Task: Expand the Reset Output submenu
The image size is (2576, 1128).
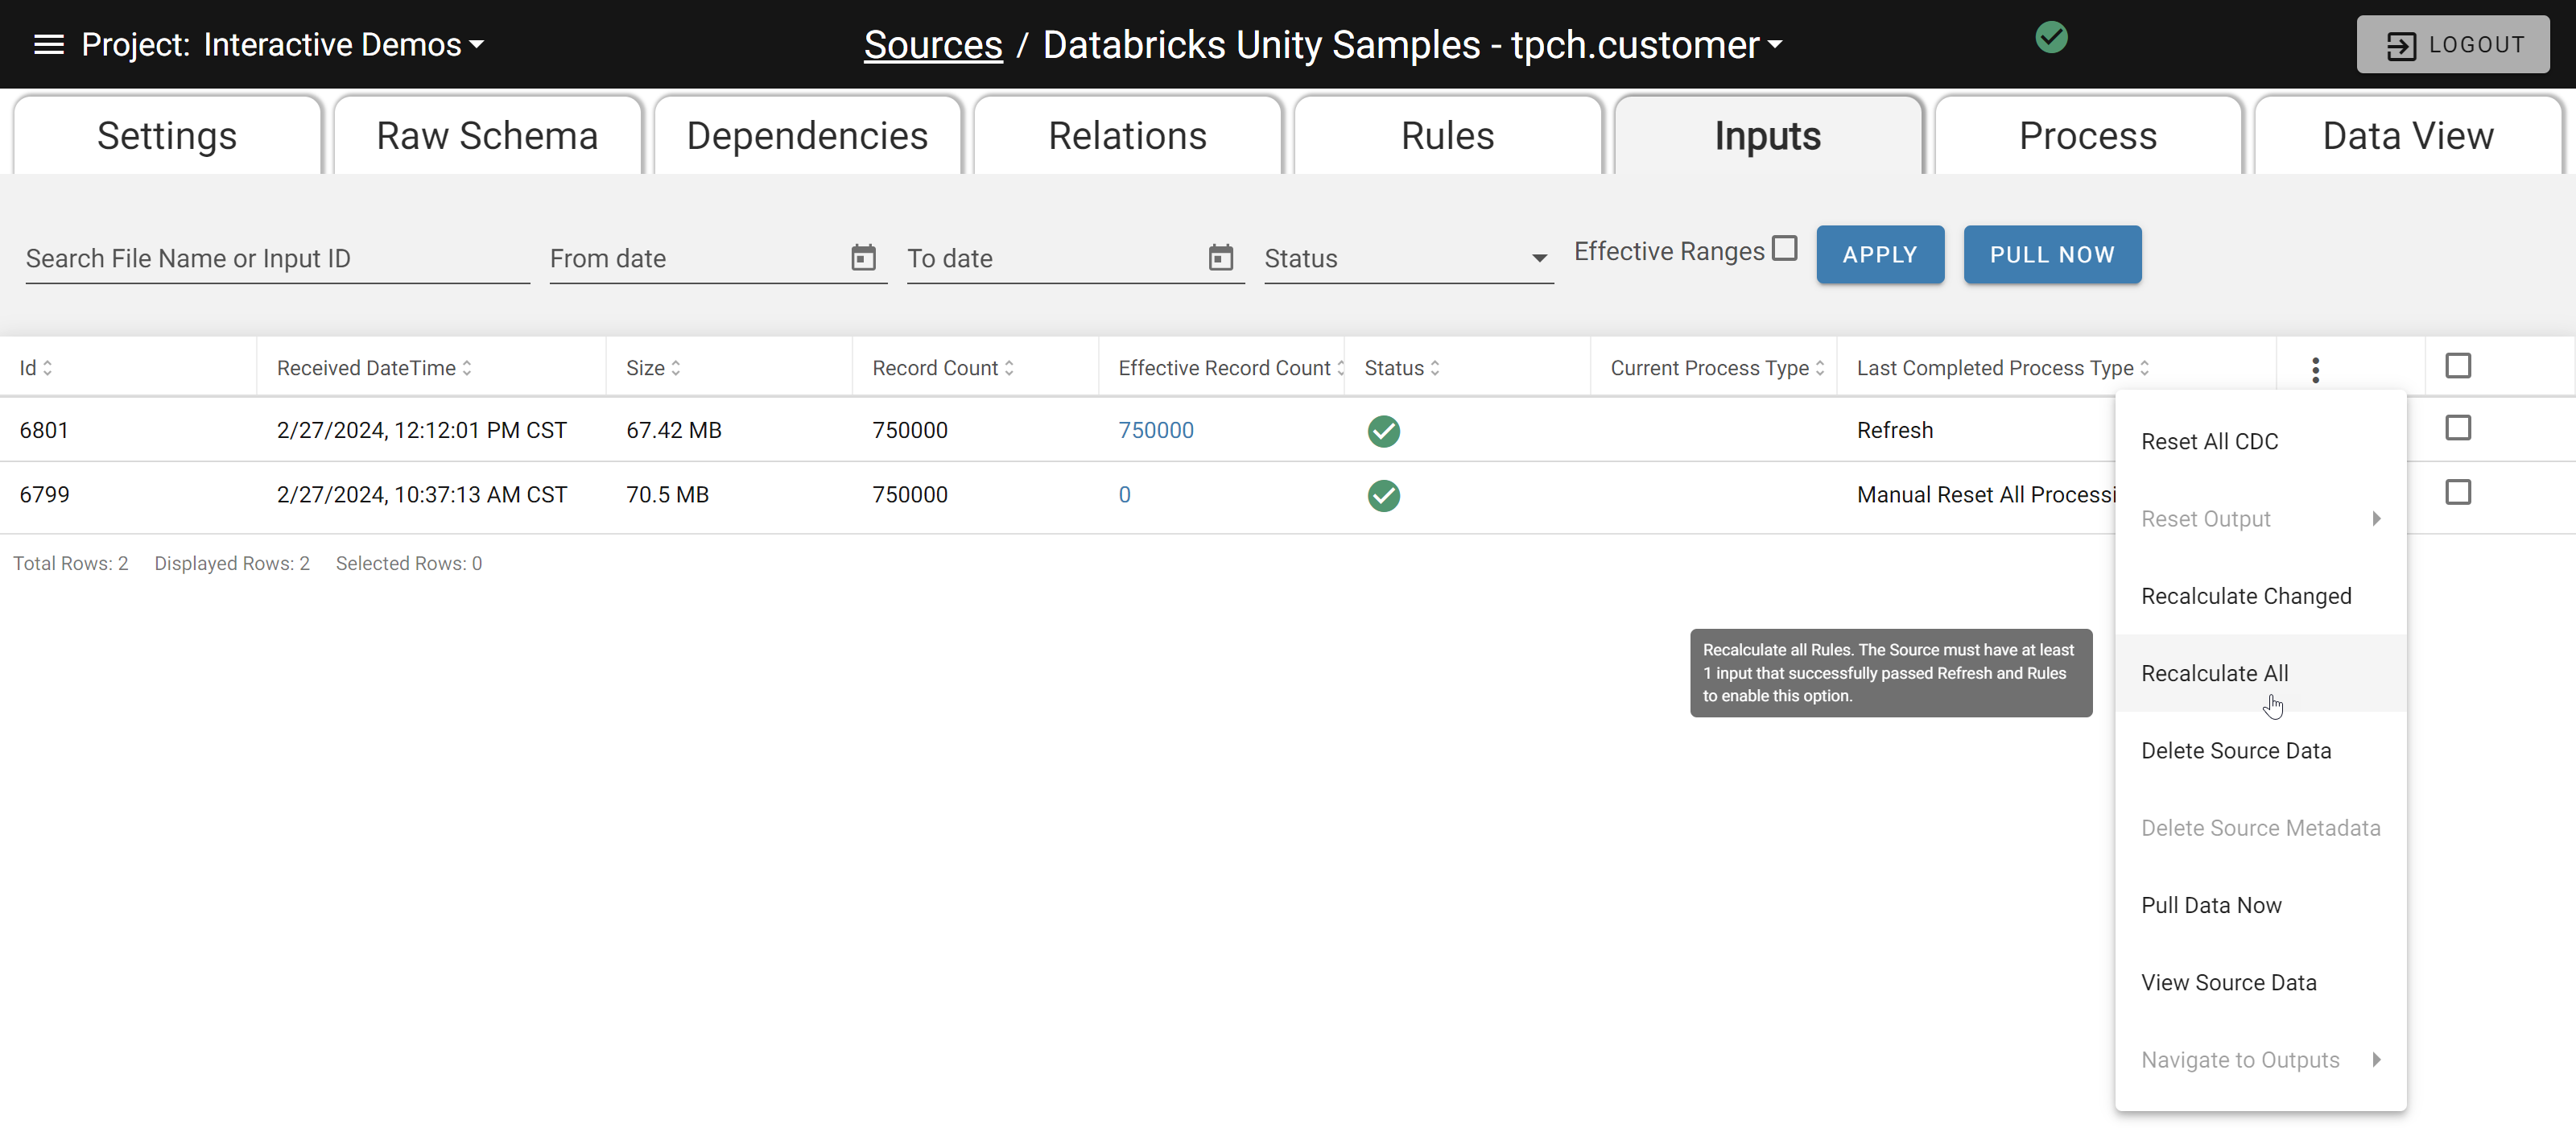Action: [x=2260, y=519]
